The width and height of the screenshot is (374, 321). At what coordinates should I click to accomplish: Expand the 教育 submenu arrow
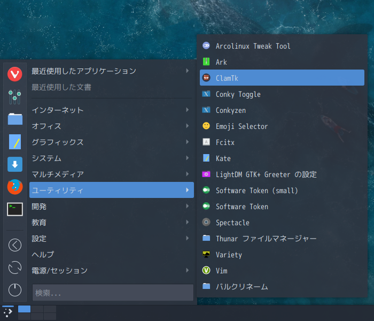pos(188,222)
